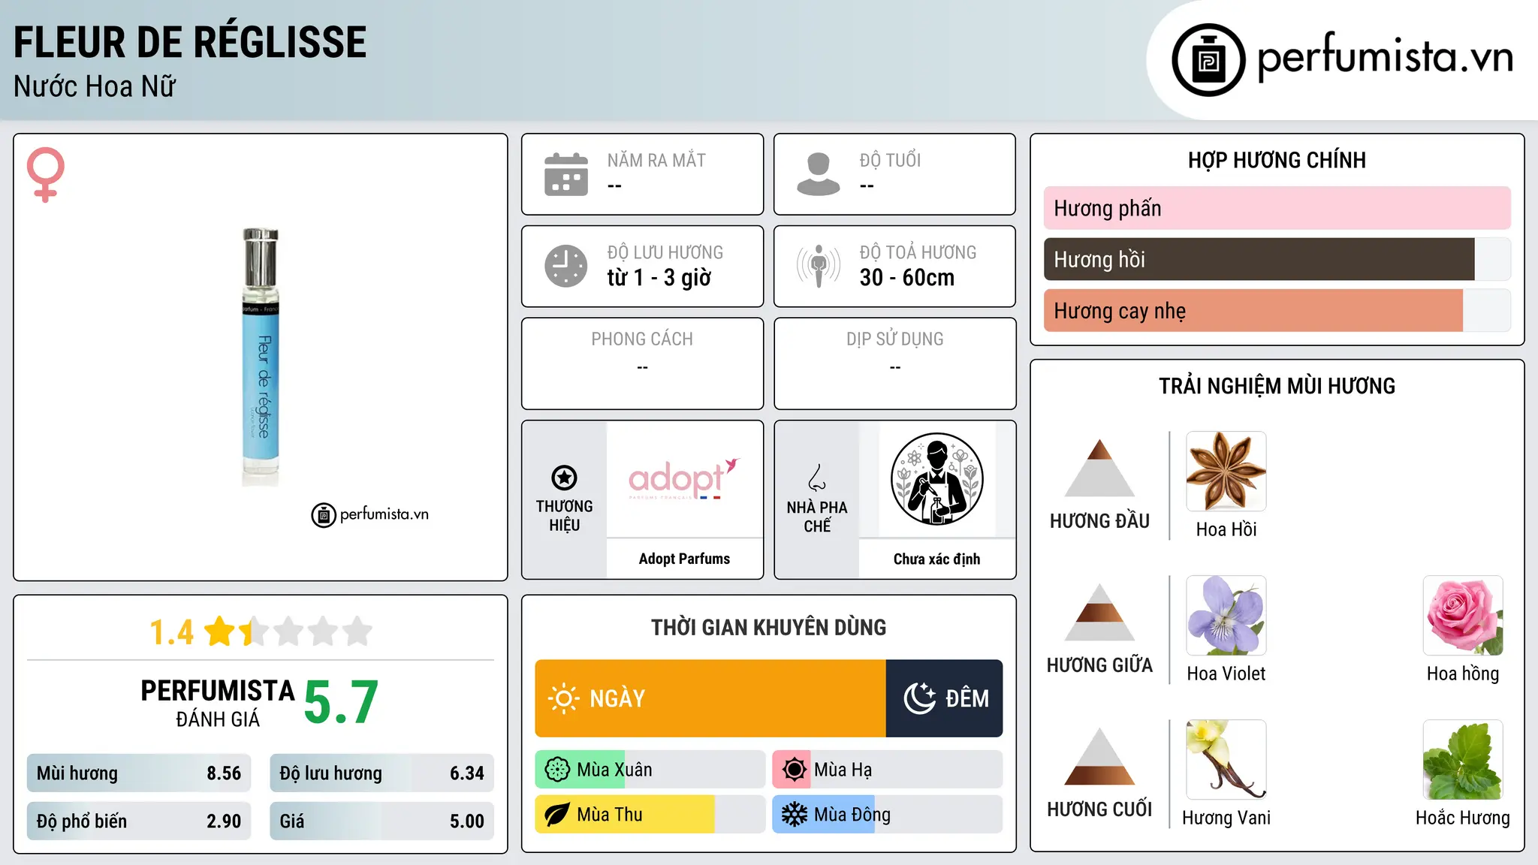1538x865 pixels.
Task: Click the moon icon in night bar
Action: coord(919,698)
